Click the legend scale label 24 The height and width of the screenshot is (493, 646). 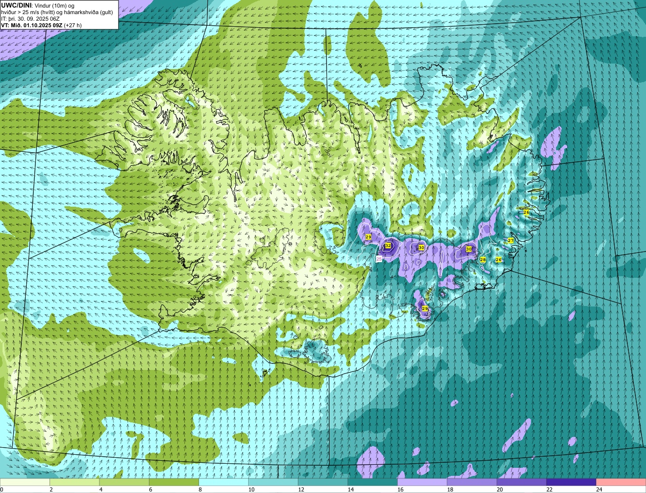click(x=599, y=489)
